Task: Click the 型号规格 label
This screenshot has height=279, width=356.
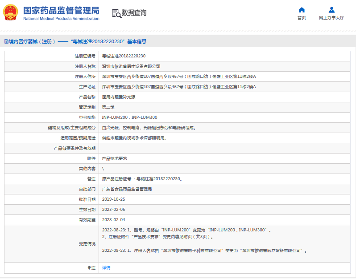Action: [x=87, y=117]
